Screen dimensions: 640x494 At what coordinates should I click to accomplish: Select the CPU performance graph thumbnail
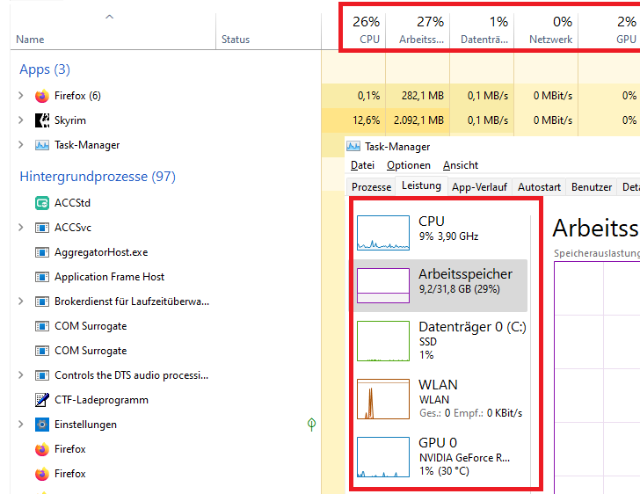pos(383,233)
